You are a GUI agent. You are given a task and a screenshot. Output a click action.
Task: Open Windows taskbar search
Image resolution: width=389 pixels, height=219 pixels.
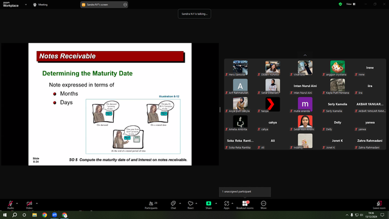pos(15,215)
